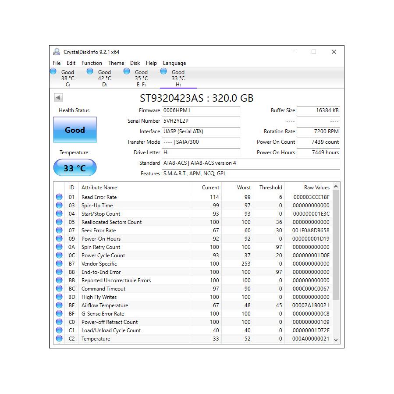Screen dimensions: 394x394
Task: Open the File menu
Action: pos(57,63)
